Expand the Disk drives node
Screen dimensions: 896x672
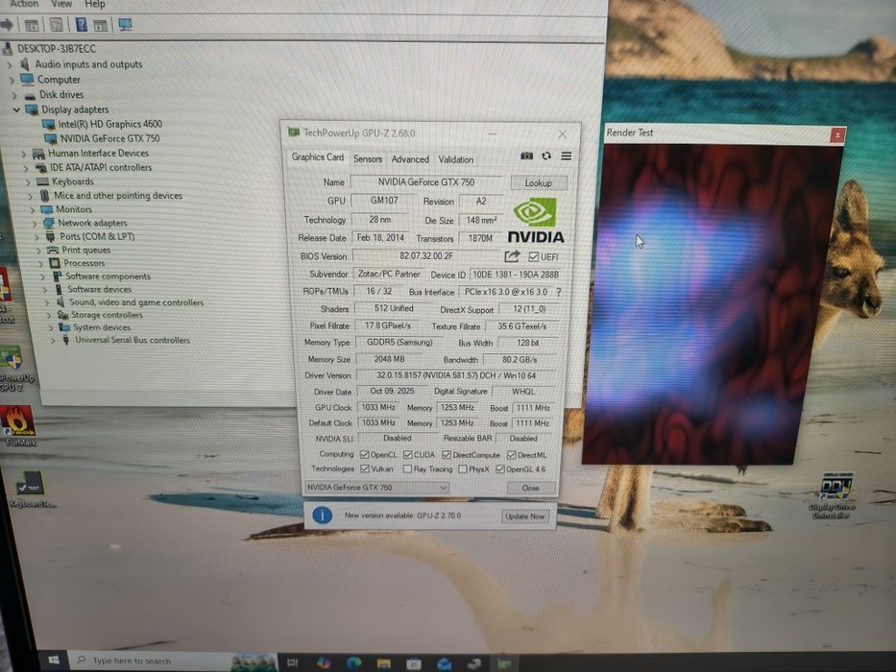coord(14,95)
